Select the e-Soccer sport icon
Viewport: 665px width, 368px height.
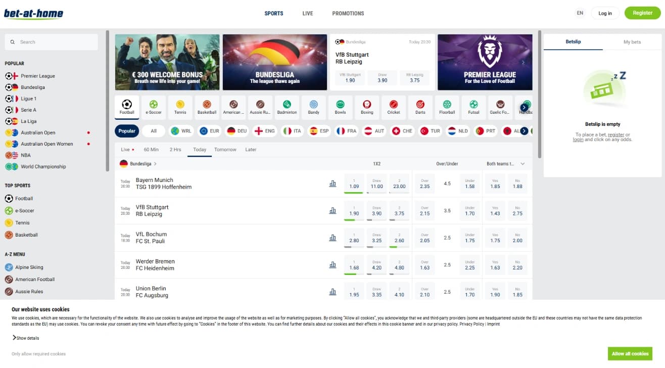(153, 107)
